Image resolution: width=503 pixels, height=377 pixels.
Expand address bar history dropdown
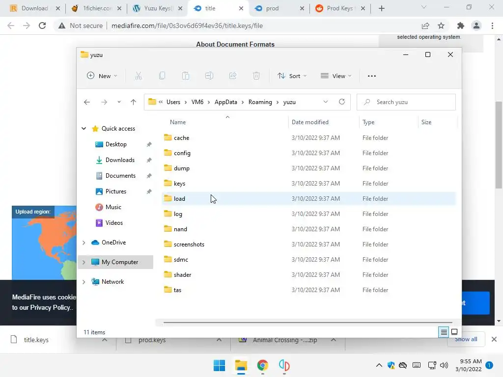[326, 102]
